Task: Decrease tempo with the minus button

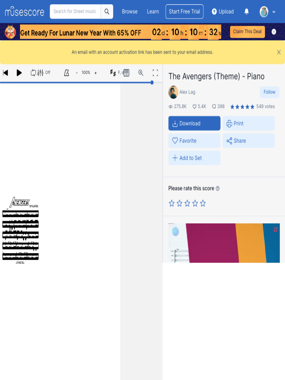Action: (x=76, y=73)
